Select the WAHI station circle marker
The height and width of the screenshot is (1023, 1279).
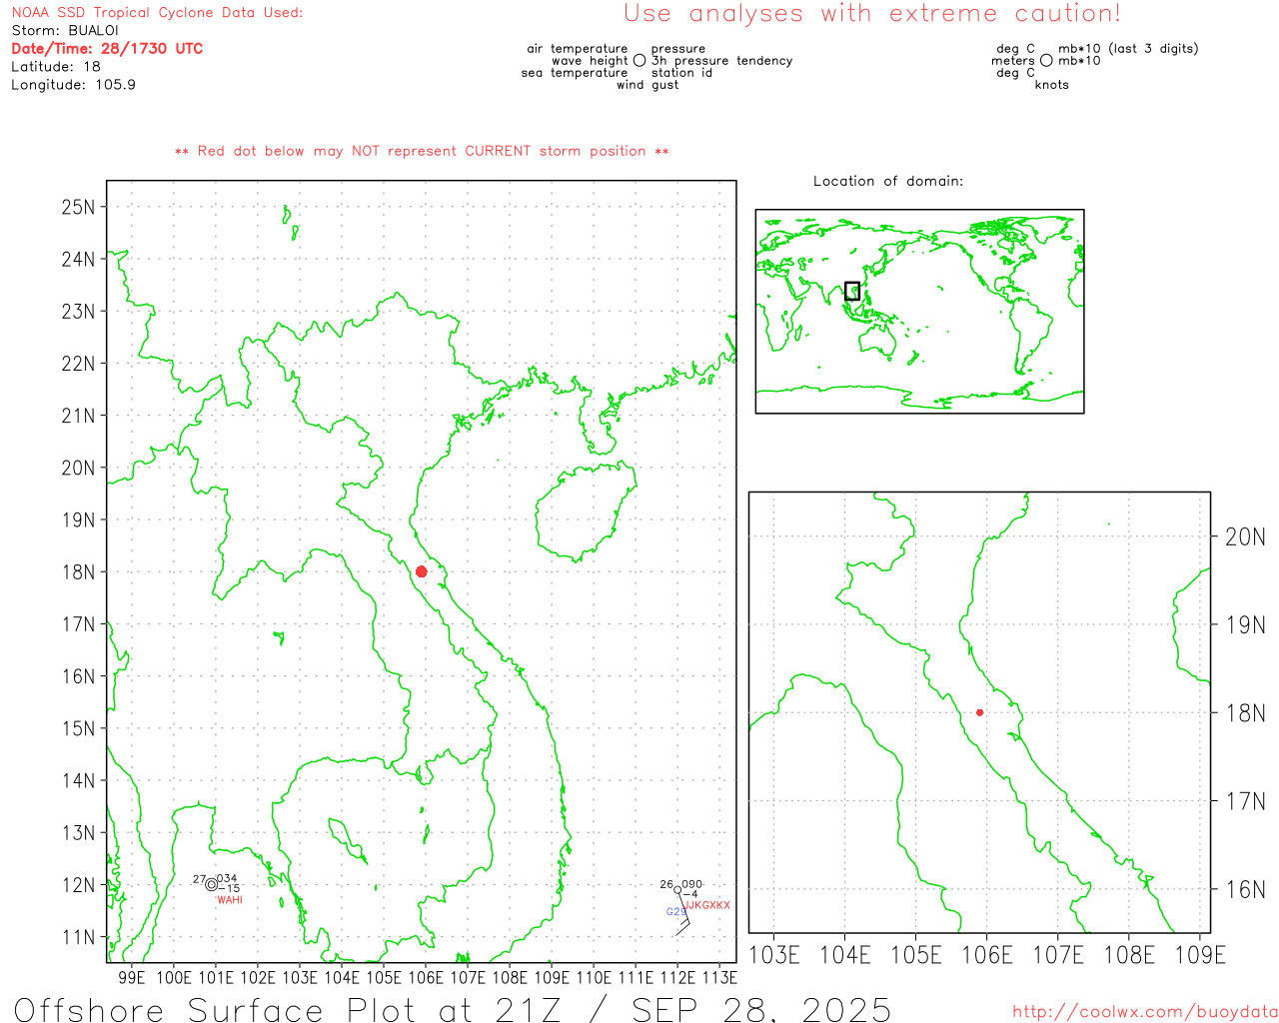211,884
